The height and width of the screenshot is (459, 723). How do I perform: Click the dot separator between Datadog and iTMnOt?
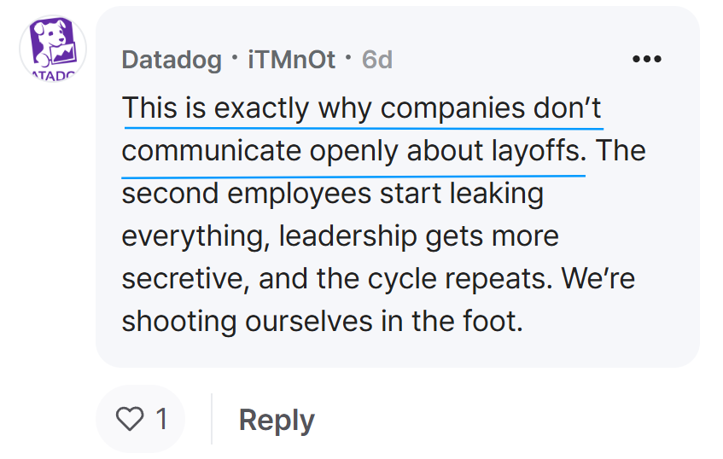point(235,57)
